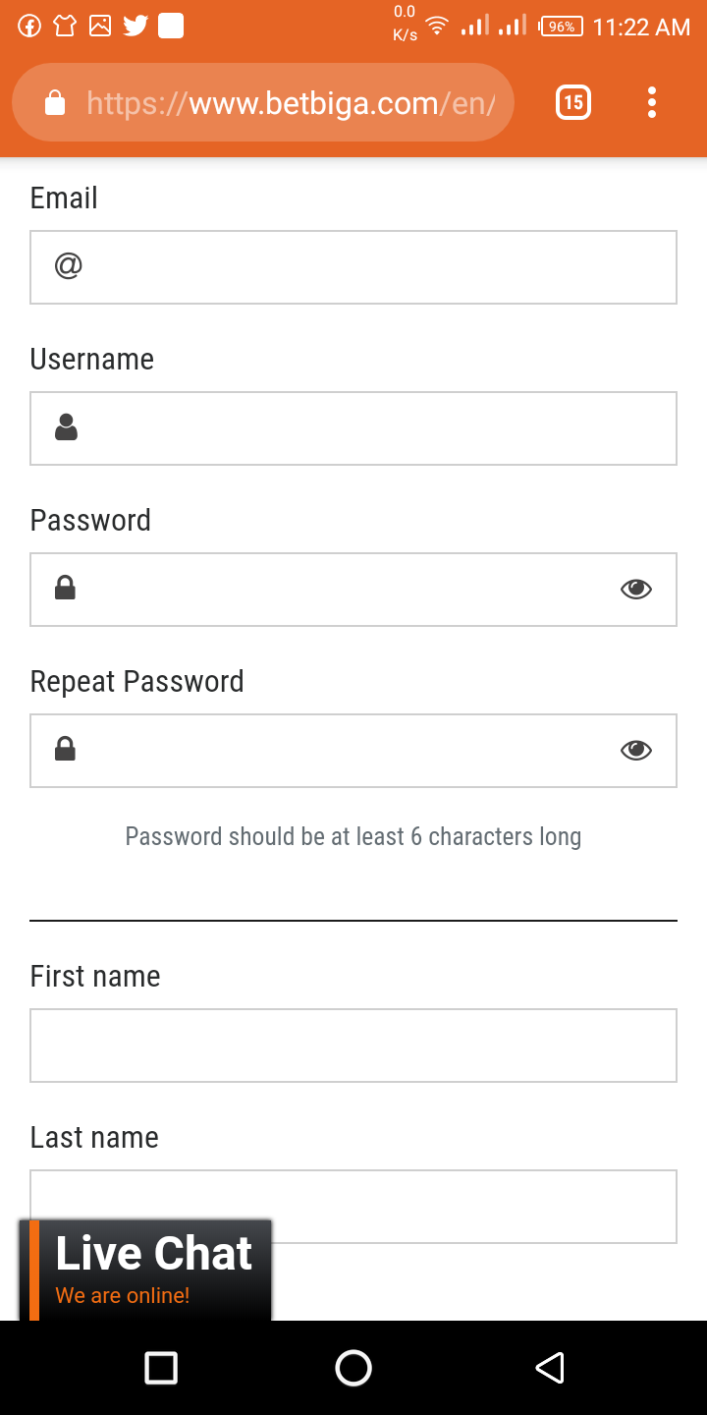Image resolution: width=707 pixels, height=1415 pixels.
Task: Tap the Android recent apps square button
Action: 161,1368
